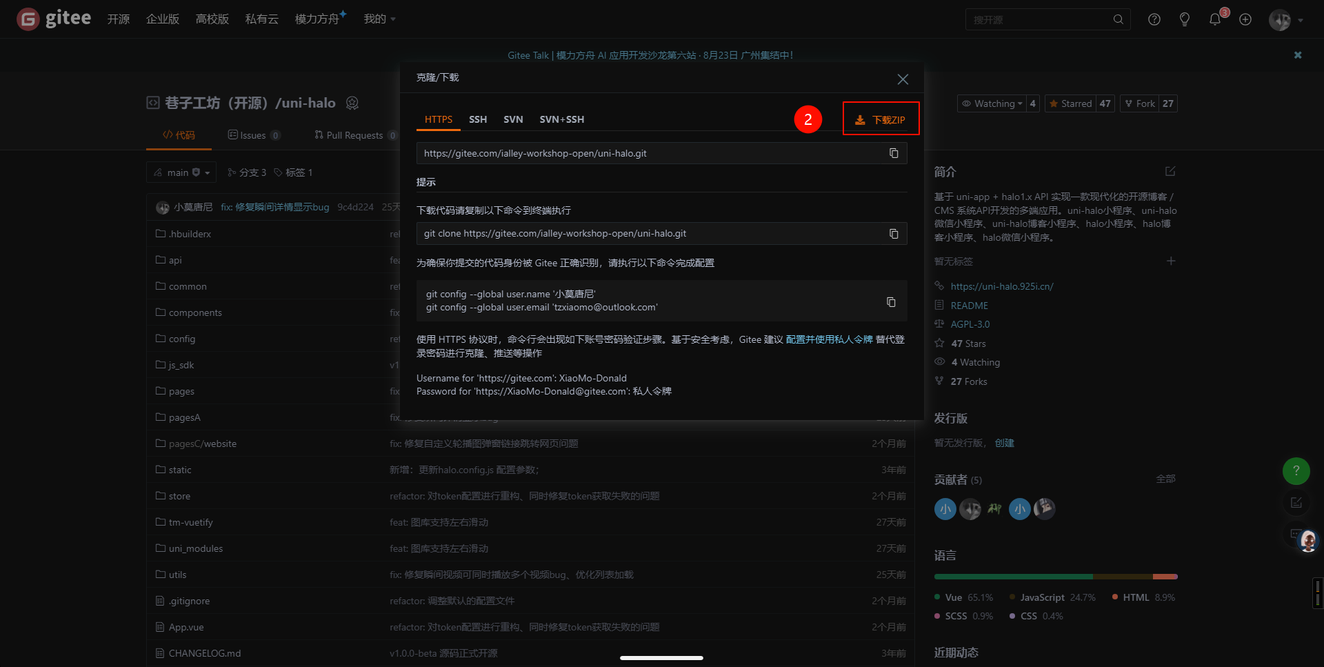Click the language distribution bar
The height and width of the screenshot is (667, 1324).
click(x=1056, y=577)
